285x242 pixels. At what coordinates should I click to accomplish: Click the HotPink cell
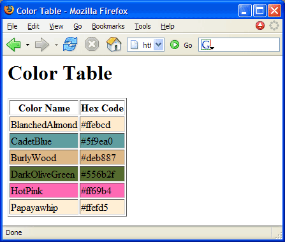coord(44,190)
